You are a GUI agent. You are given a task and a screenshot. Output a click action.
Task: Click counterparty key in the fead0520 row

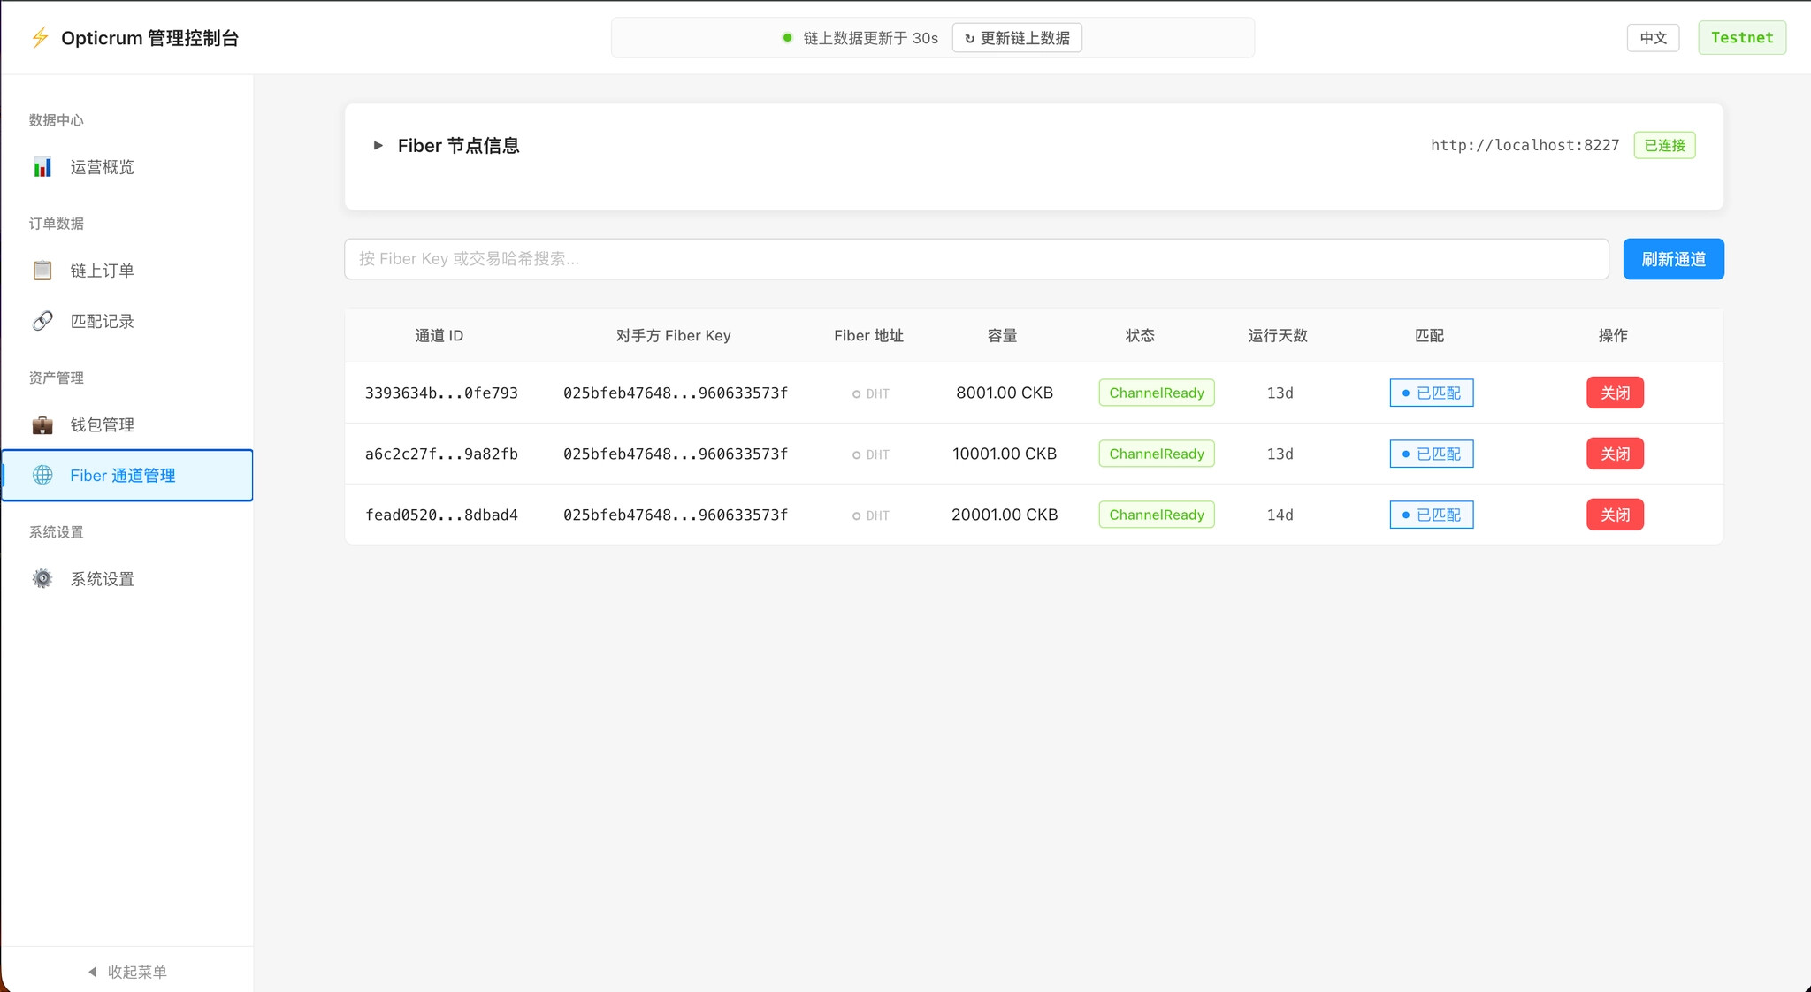coord(676,515)
